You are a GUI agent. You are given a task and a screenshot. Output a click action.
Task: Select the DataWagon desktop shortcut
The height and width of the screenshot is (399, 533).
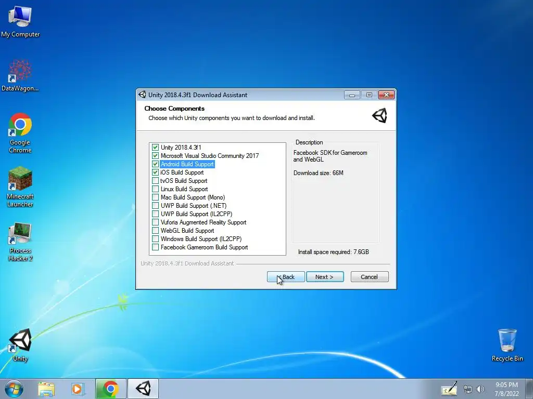click(20, 75)
